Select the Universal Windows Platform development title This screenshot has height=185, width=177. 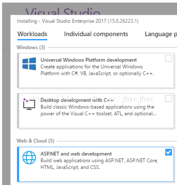(x=88, y=60)
